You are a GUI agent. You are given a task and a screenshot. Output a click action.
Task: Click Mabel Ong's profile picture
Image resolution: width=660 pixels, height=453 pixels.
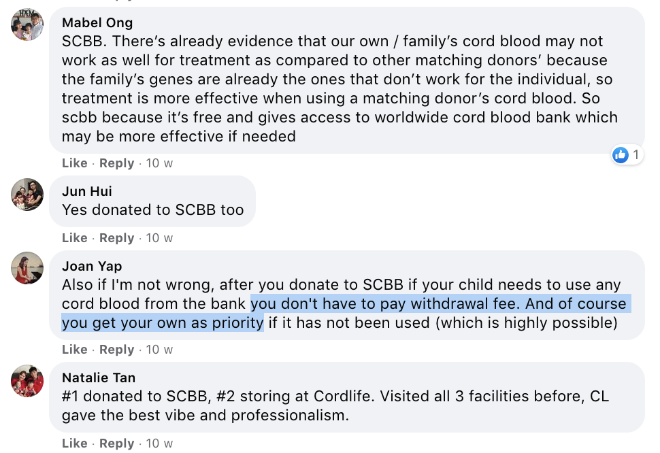pyautogui.click(x=27, y=24)
